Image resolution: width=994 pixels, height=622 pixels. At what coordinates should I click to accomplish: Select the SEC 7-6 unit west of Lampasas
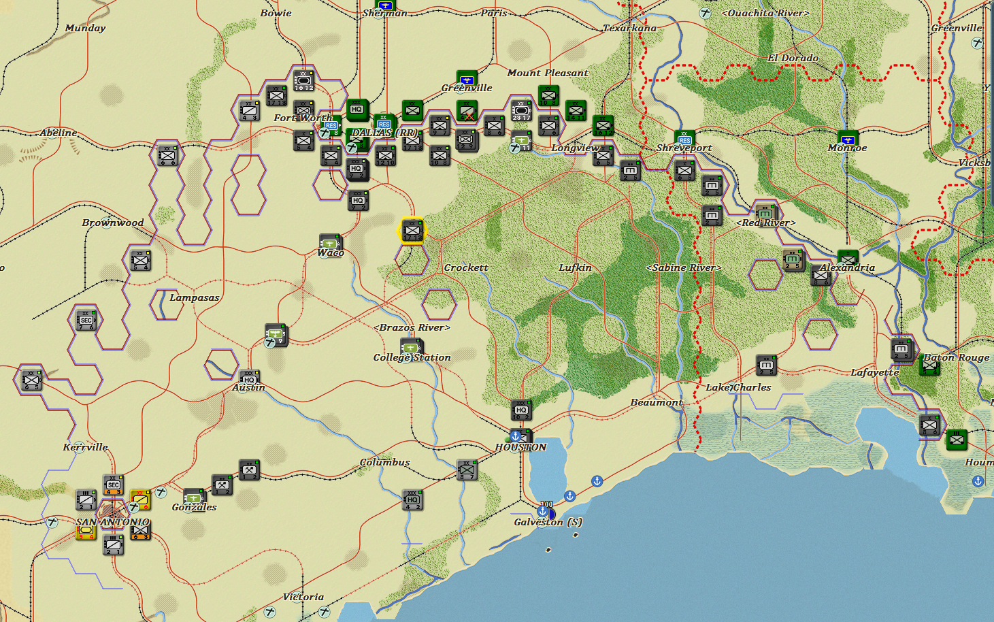86,320
